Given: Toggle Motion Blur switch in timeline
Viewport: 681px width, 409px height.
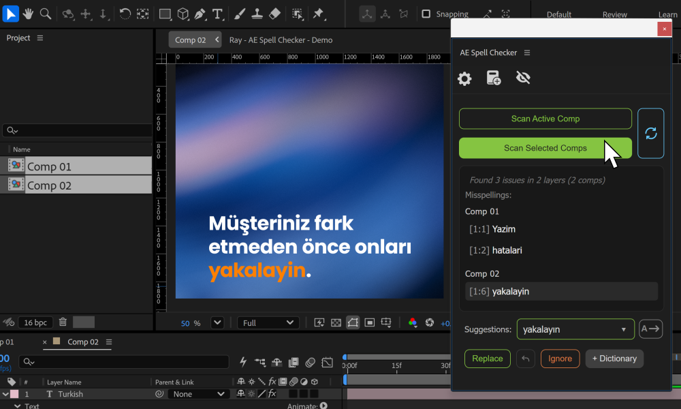Looking at the screenshot, I should 310,361.
